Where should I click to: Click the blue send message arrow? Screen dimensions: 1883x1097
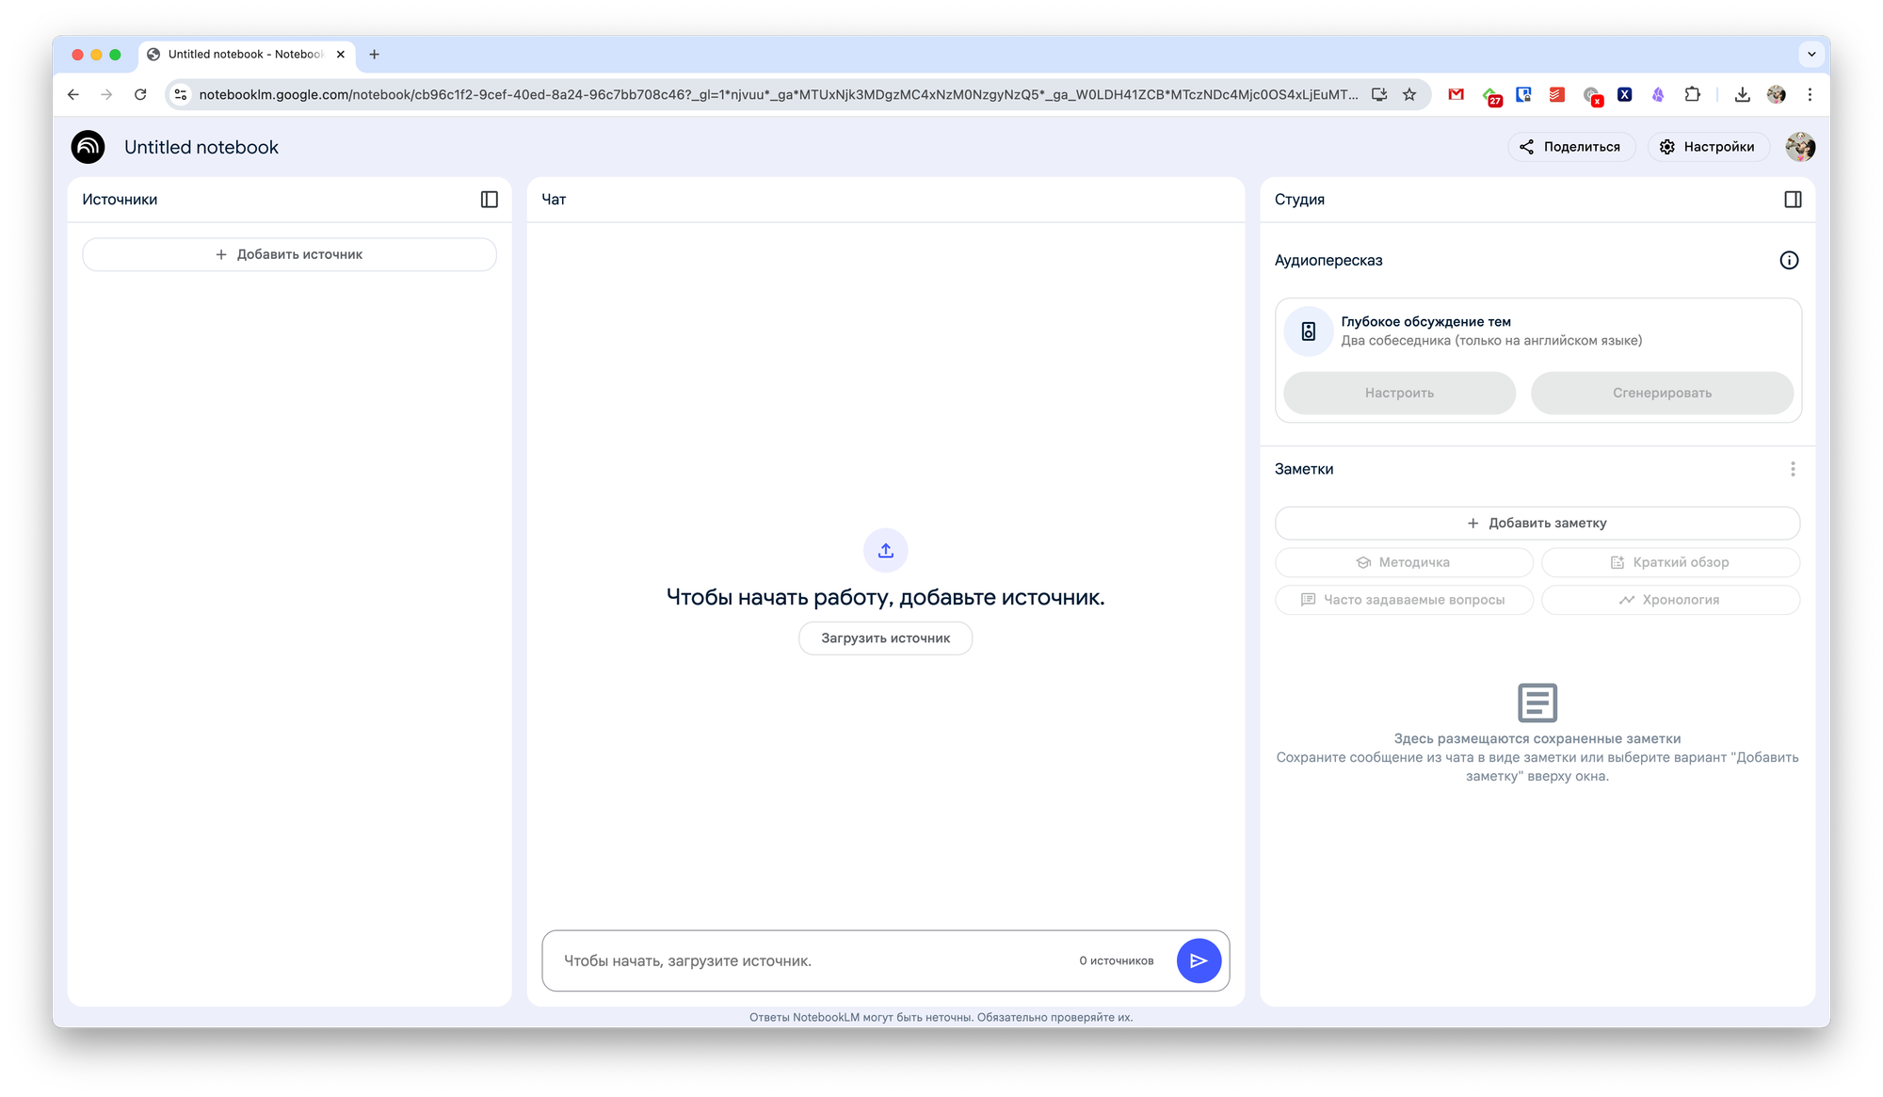(1199, 960)
